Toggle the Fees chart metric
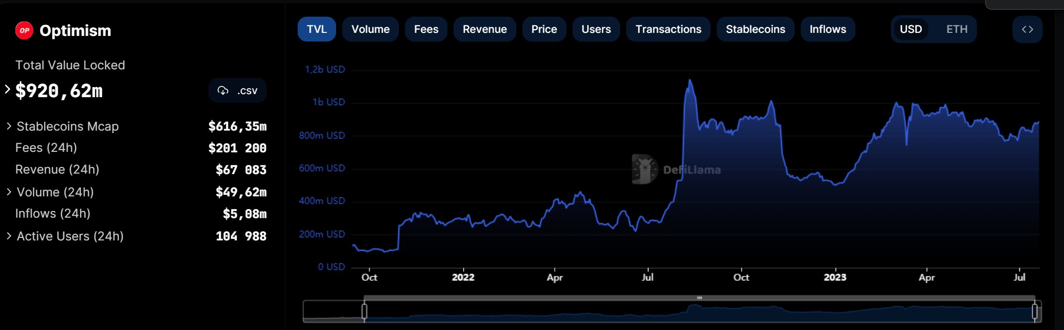1064x330 pixels. [426, 29]
